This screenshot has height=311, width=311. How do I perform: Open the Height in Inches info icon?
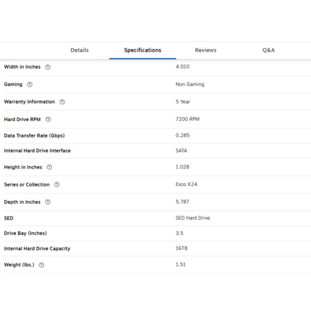(49, 167)
